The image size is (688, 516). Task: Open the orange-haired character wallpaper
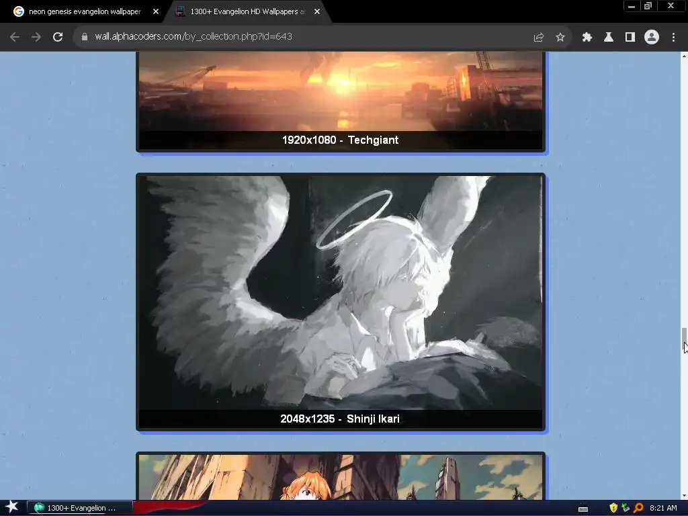coord(341,477)
